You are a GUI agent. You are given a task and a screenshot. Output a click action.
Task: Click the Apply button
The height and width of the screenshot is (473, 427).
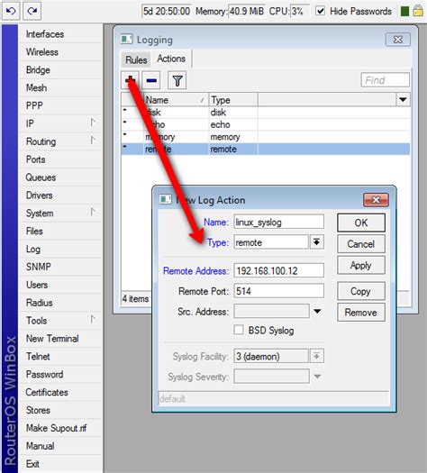pos(361,265)
